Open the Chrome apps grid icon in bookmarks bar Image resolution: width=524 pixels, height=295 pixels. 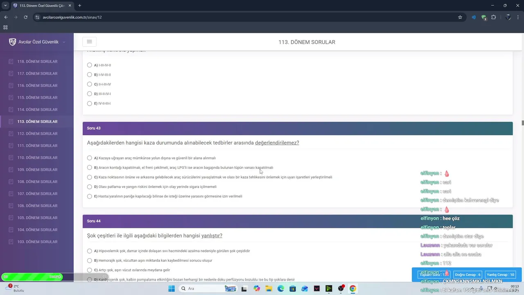pos(5,27)
